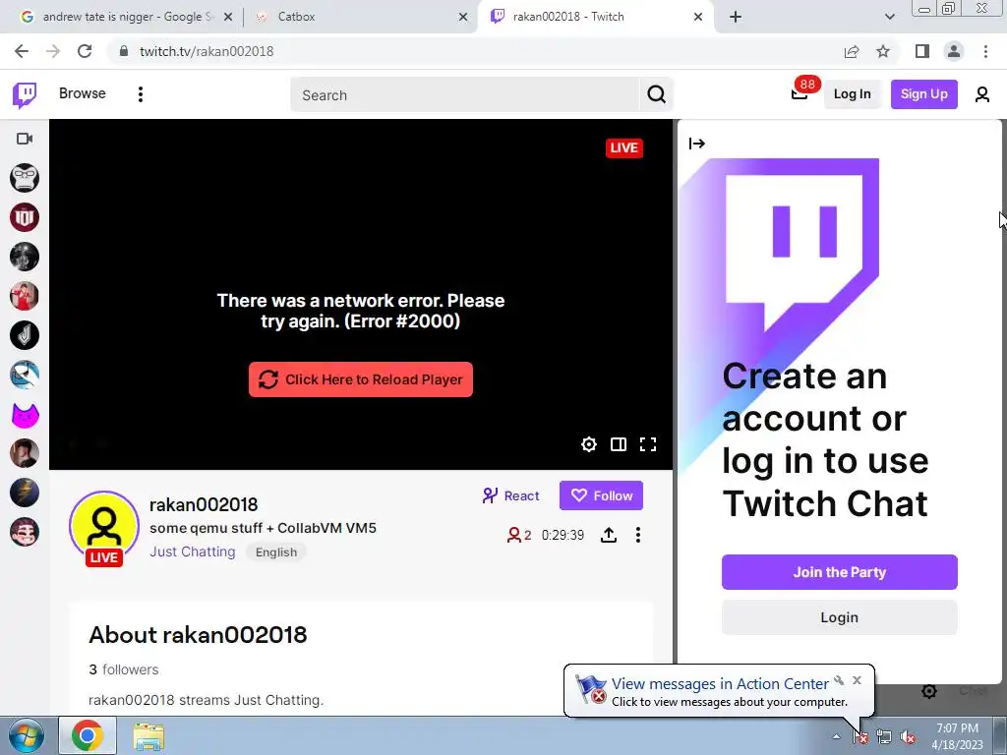This screenshot has width=1007, height=755.
Task: Close the Action Center balloon
Action: pos(857,680)
